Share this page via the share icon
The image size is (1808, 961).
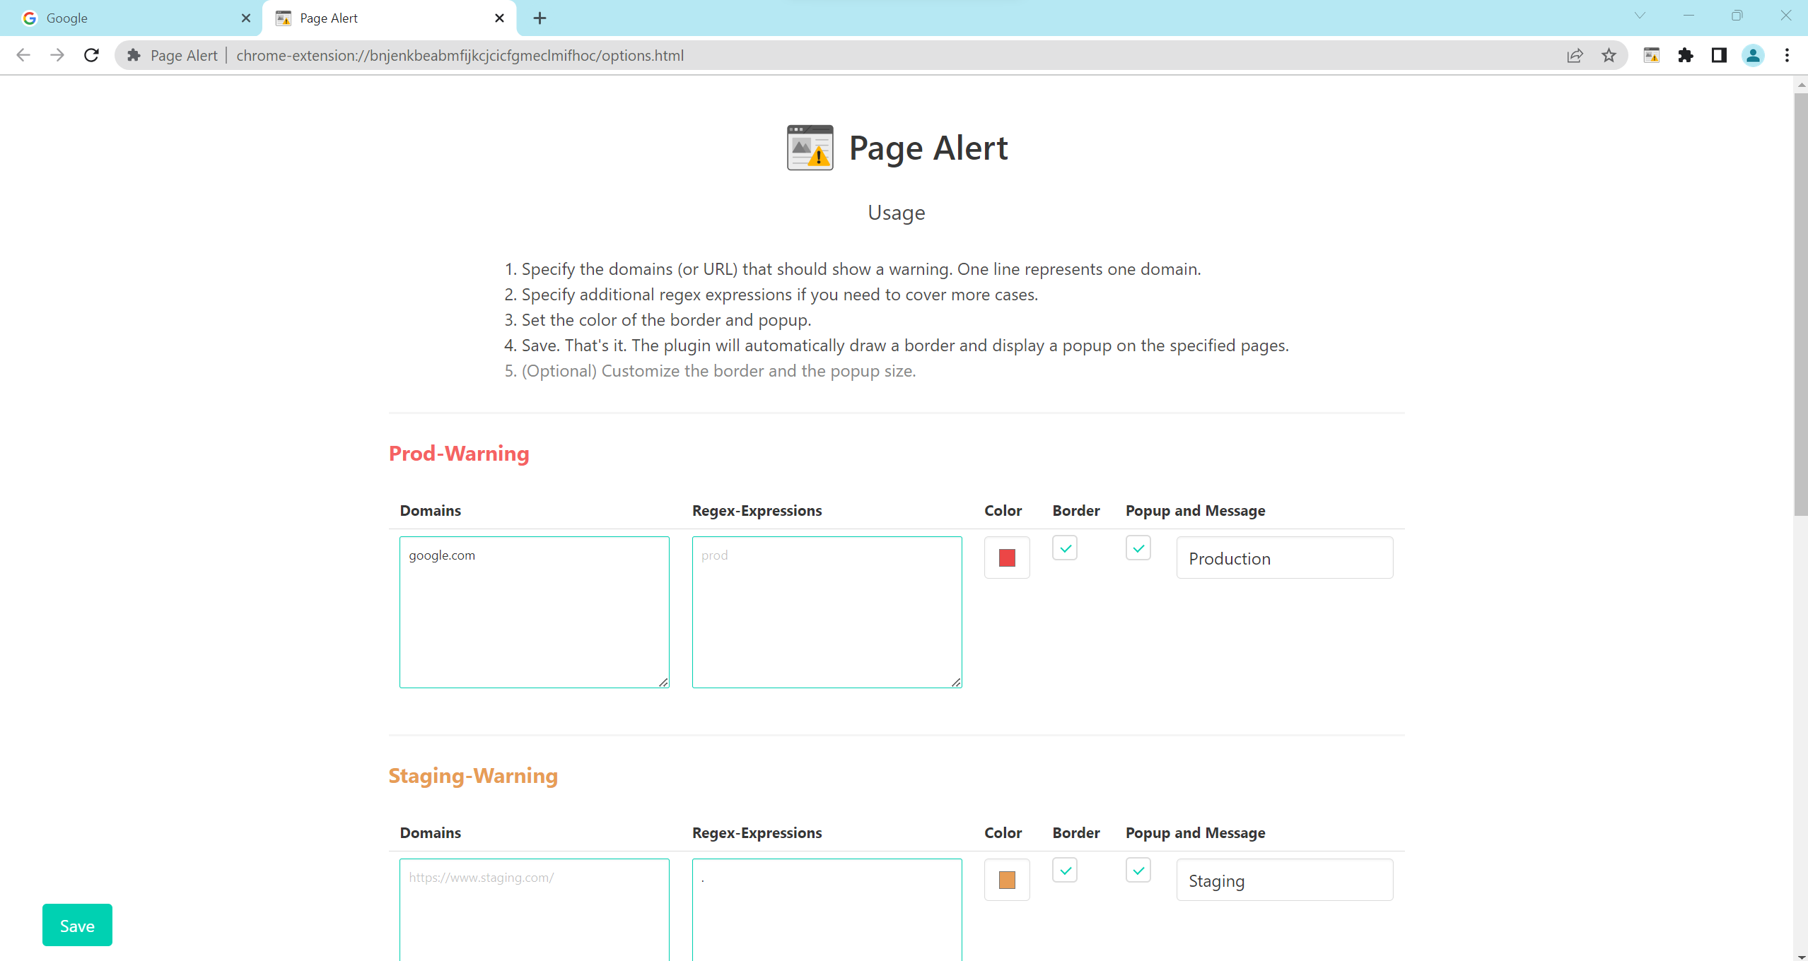click(x=1575, y=55)
